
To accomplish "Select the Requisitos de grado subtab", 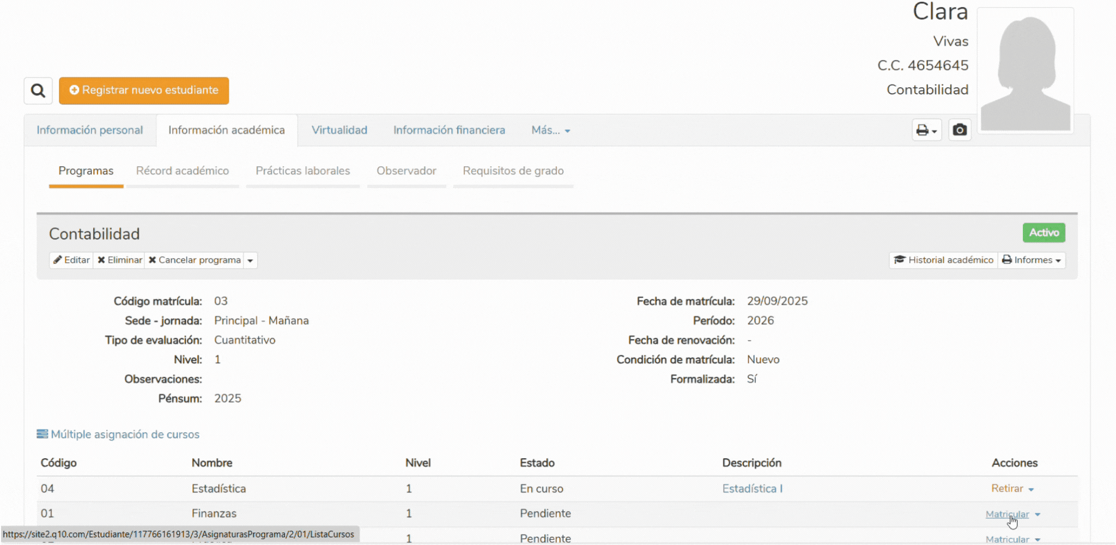I will 513,171.
